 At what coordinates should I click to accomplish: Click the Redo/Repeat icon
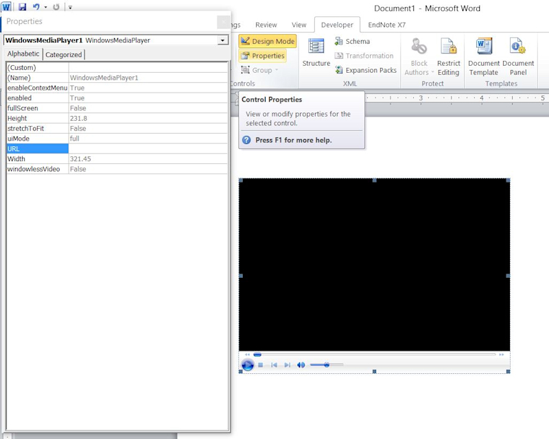pyautogui.click(x=56, y=7)
